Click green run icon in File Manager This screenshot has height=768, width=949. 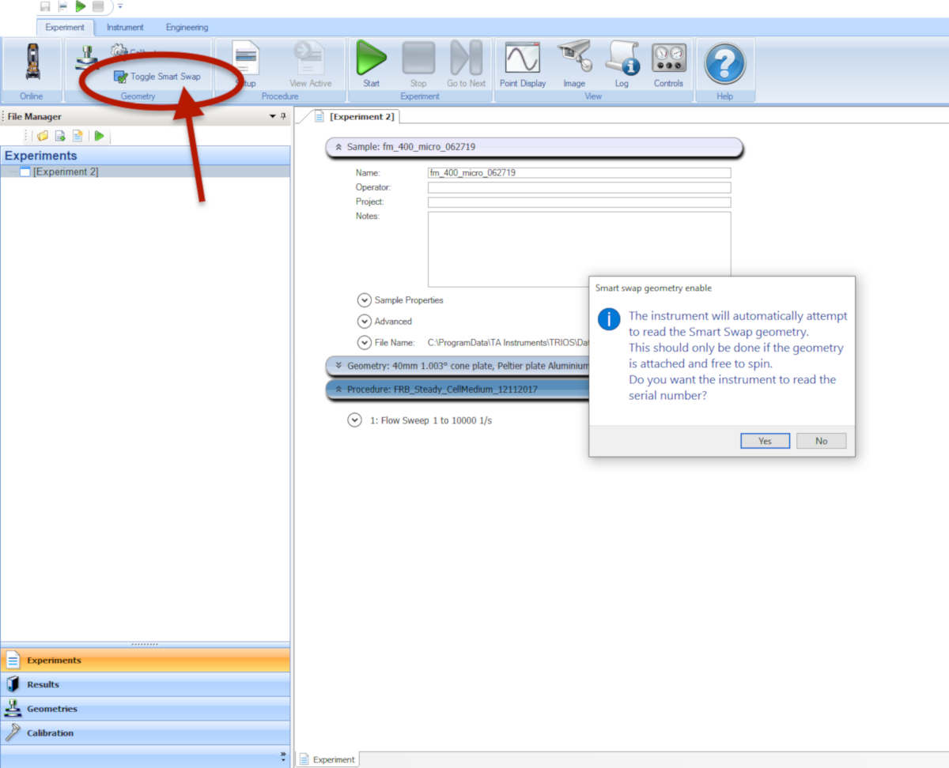(x=100, y=136)
